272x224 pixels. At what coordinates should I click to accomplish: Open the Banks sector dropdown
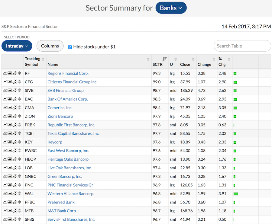[x=171, y=8]
